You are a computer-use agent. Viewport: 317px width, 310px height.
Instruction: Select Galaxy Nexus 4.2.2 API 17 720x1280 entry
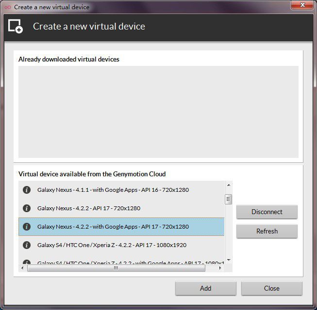(x=88, y=208)
